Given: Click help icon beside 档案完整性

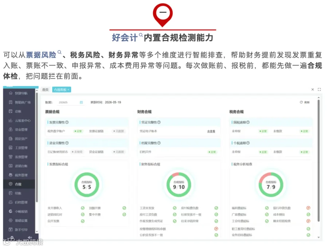Looking at the screenshot, I should tap(159, 143).
